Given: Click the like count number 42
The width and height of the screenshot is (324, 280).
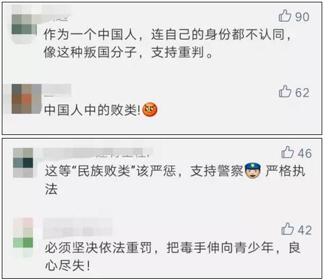Looking at the screenshot, I should pos(304,230).
